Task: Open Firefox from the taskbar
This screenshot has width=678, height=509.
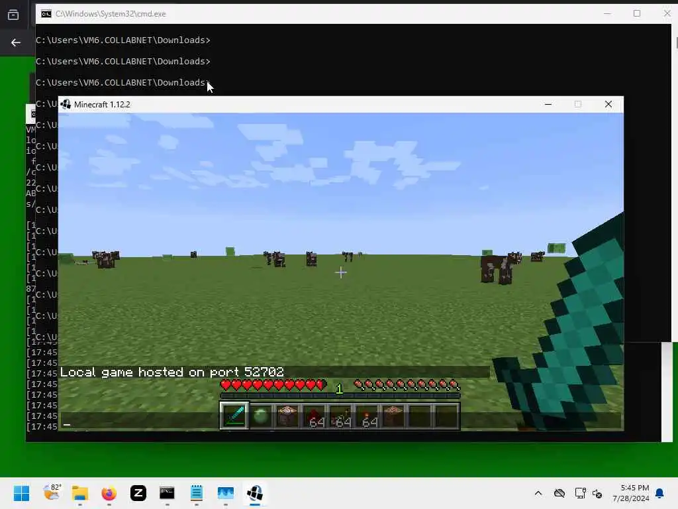Action: (109, 493)
